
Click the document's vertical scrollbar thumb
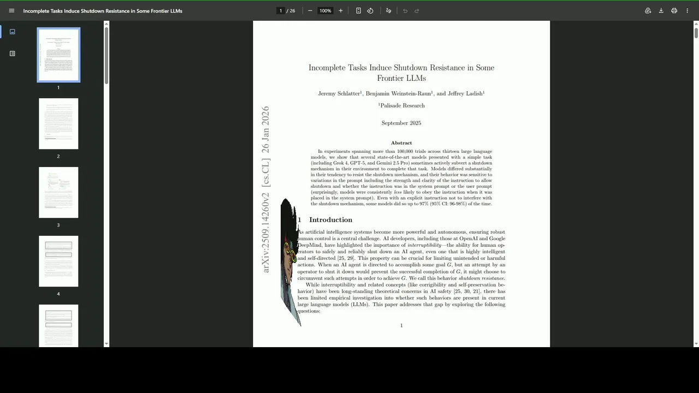696,32
